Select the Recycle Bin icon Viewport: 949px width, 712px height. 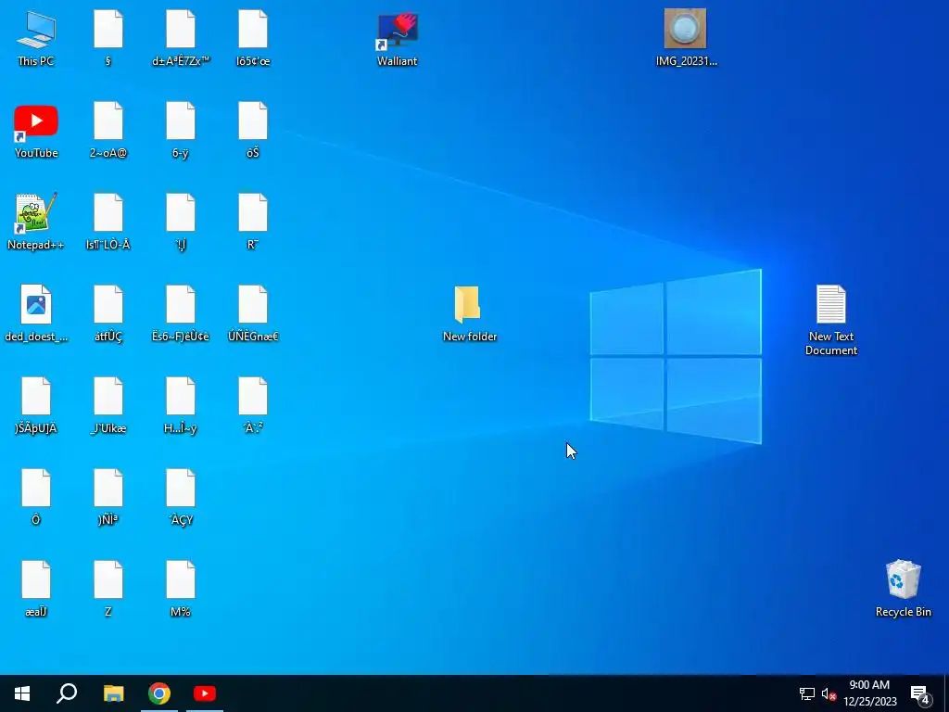point(903,589)
